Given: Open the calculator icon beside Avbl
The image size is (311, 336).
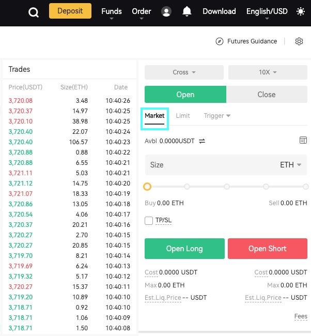Looking at the screenshot, I should click(303, 140).
